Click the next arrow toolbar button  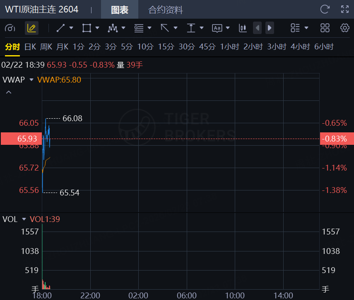click(270, 28)
